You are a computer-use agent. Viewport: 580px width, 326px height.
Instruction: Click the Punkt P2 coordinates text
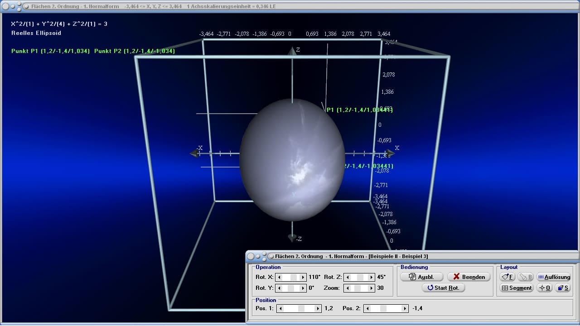[135, 51]
